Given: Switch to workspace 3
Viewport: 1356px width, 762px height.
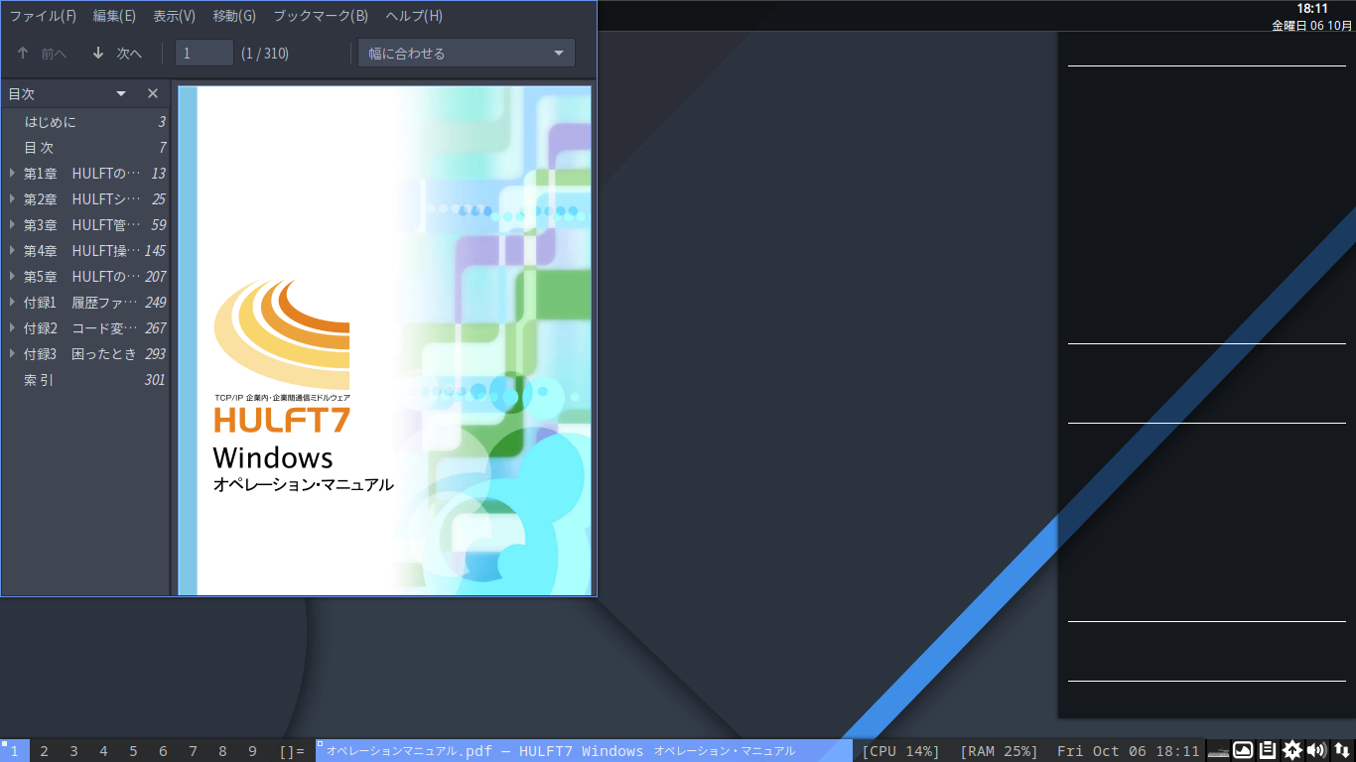Looking at the screenshot, I should tap(73, 751).
